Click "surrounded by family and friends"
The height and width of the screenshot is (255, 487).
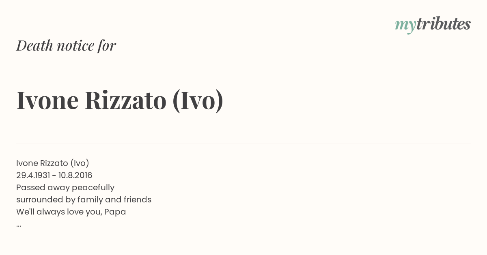[84, 200]
